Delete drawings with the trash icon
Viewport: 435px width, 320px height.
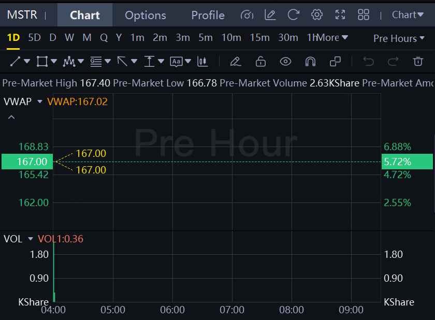click(x=418, y=62)
